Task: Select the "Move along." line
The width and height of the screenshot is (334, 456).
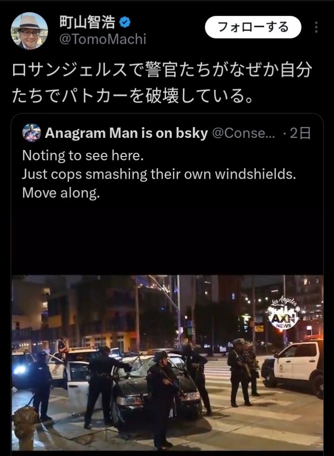Action: [61, 192]
